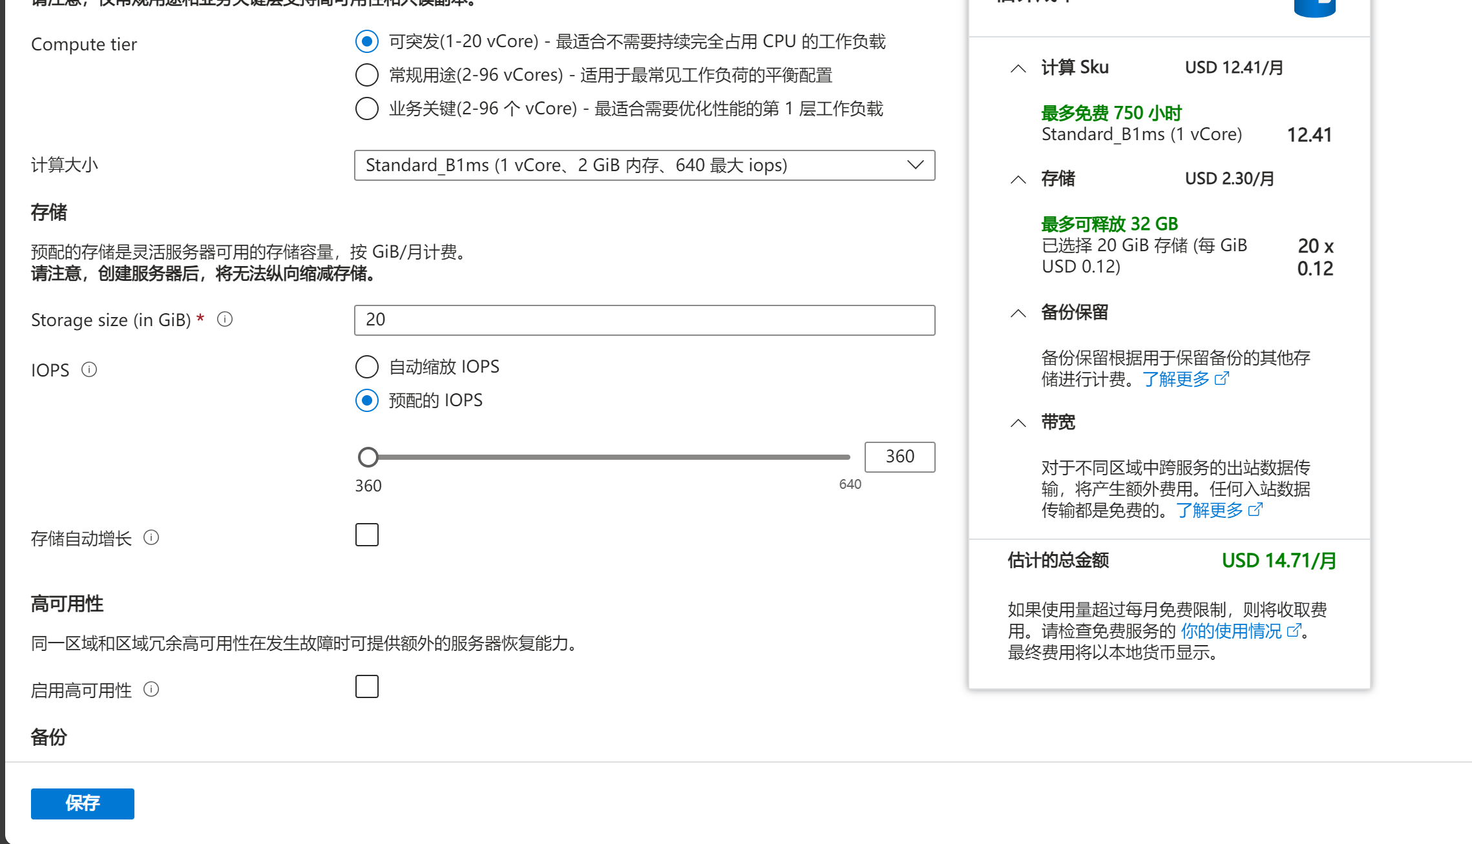Click the USD 14.71/月 total estimate

pyautogui.click(x=1279, y=561)
